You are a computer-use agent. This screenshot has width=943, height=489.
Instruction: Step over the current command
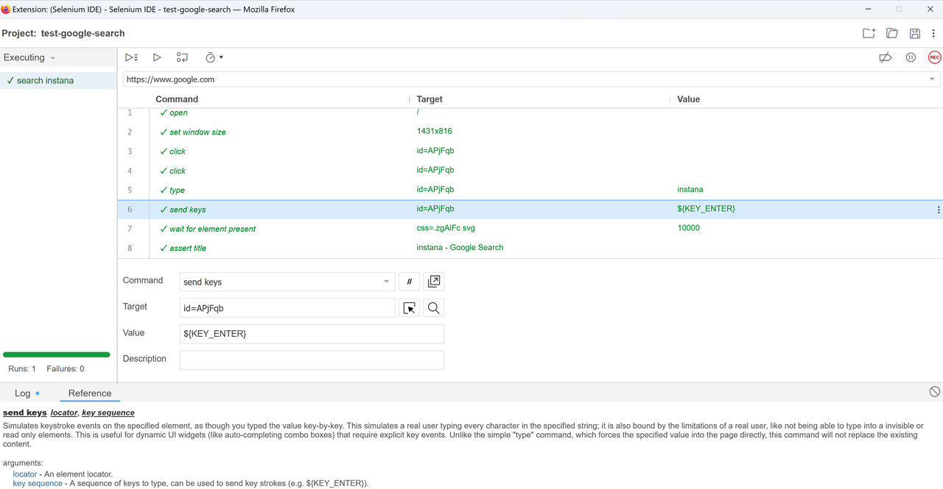pos(182,57)
